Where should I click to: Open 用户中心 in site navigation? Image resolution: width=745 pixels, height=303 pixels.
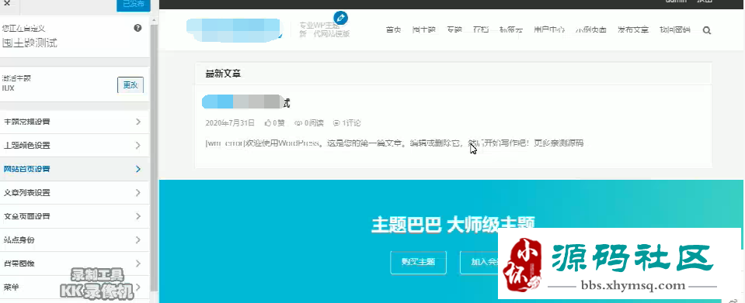[549, 30]
